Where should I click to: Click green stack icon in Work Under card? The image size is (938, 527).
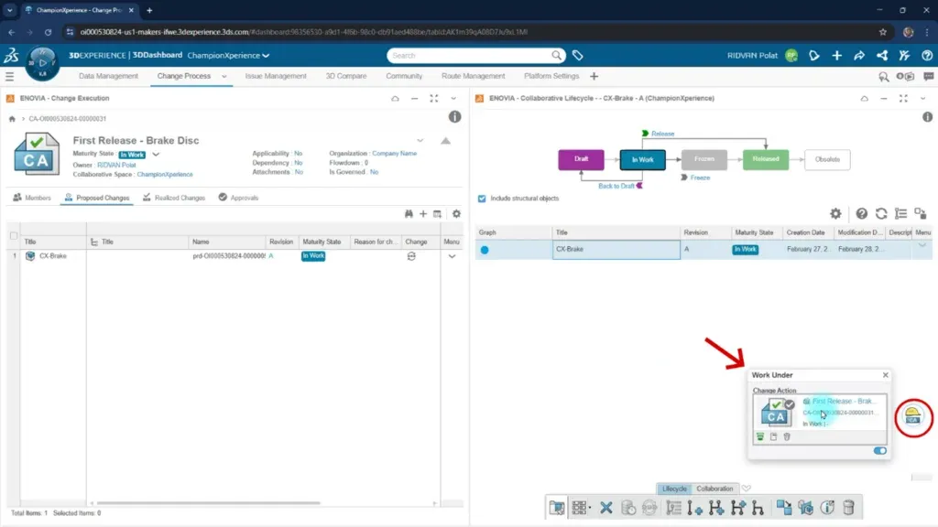[760, 437]
